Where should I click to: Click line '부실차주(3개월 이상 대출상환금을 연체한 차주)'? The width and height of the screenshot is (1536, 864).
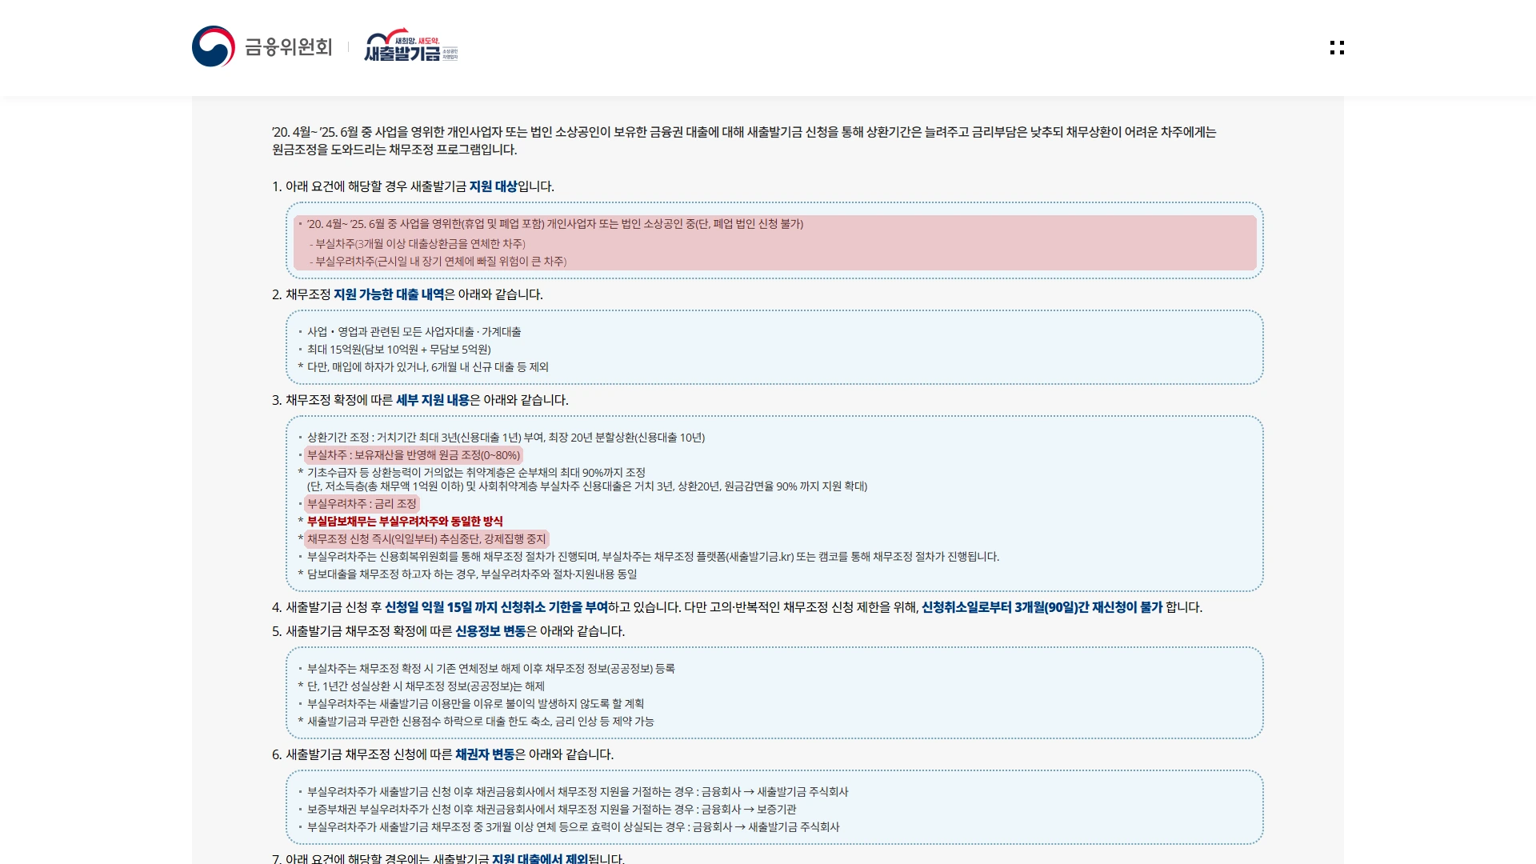click(x=420, y=244)
